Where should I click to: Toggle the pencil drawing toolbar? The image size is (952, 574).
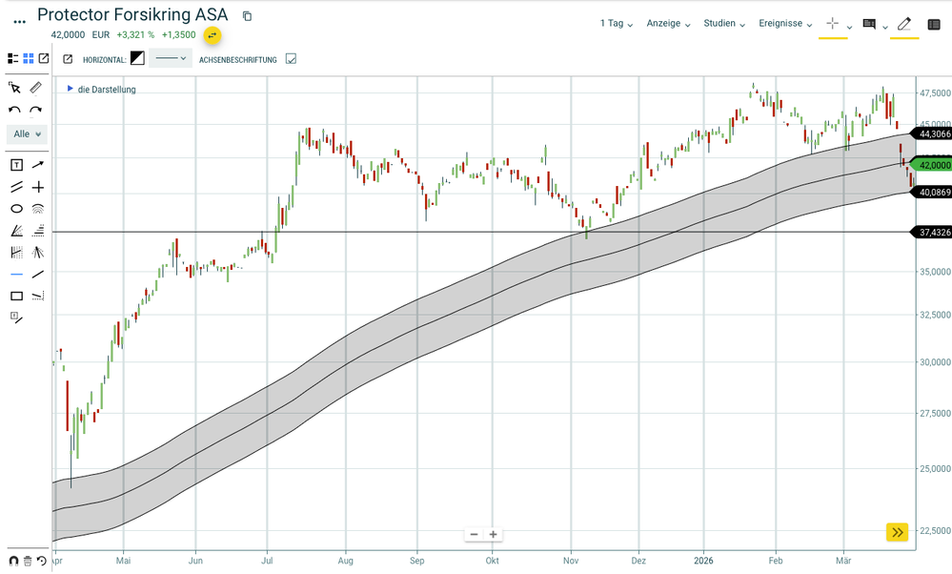pyautogui.click(x=904, y=24)
